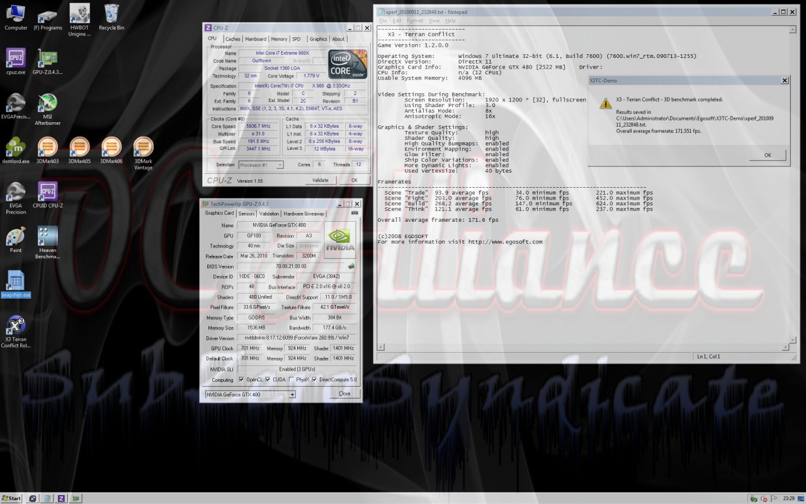Viewport: 806px width, 504px height.
Task: Open the Processor #1 selection dropdown
Action: click(280, 165)
